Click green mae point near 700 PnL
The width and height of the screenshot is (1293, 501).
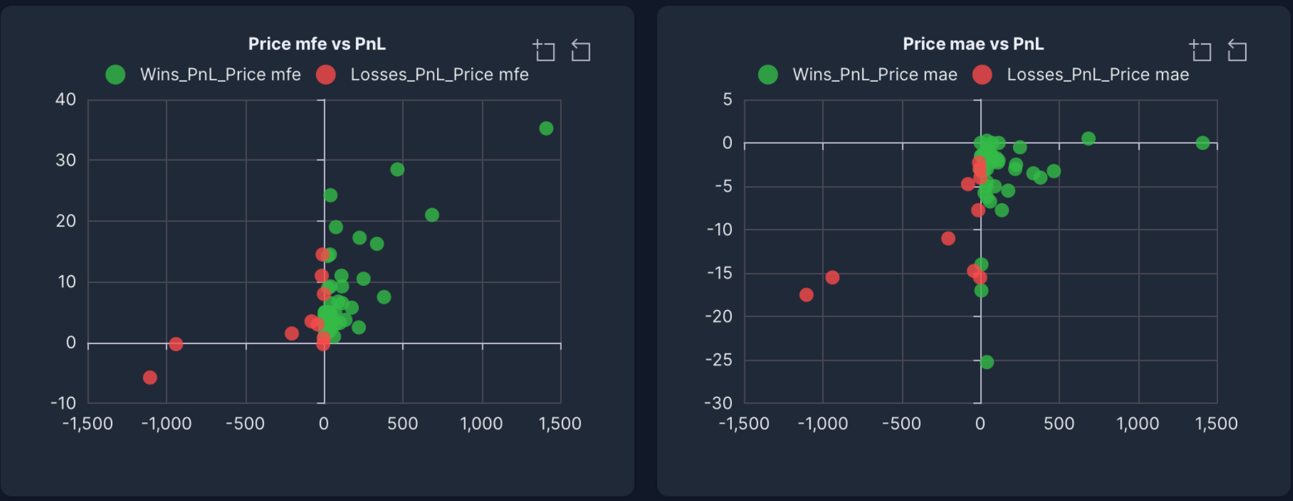click(x=1088, y=139)
